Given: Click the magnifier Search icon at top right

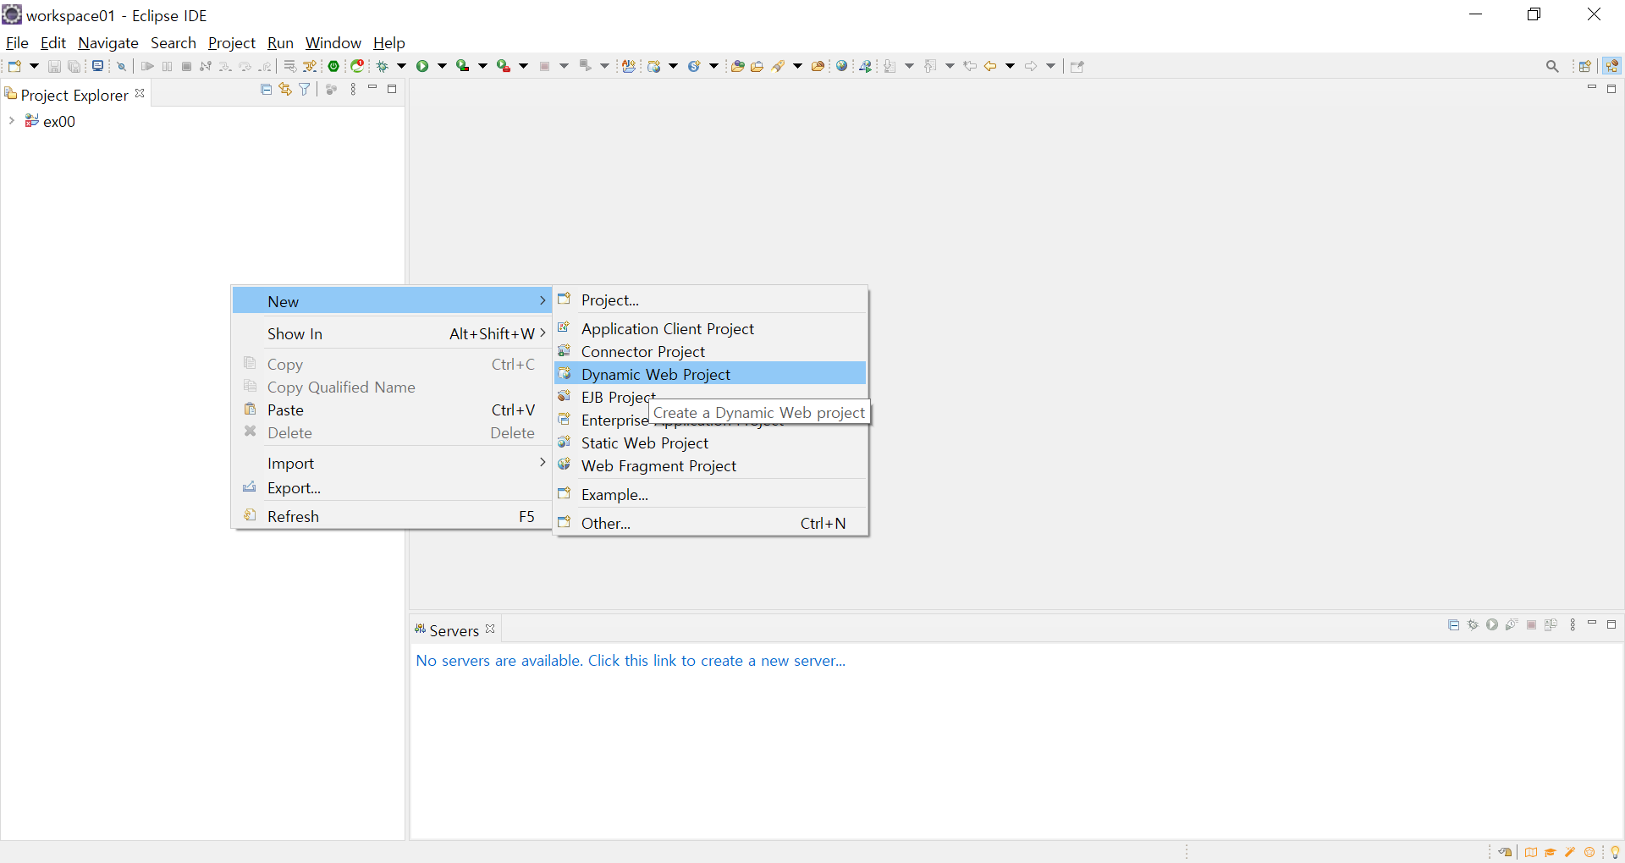Looking at the screenshot, I should pyautogui.click(x=1552, y=66).
